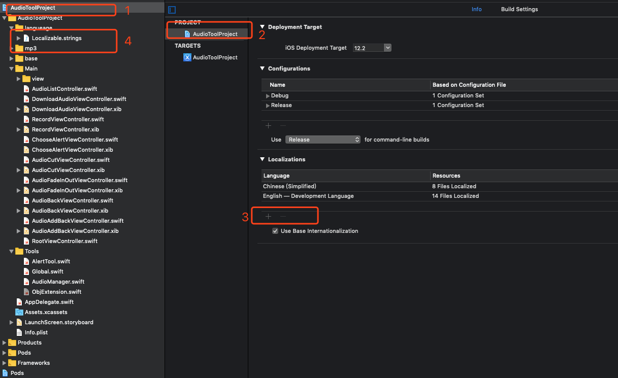The image size is (618, 378).
Task: Collapse the Configurations section
Action: [263, 68]
